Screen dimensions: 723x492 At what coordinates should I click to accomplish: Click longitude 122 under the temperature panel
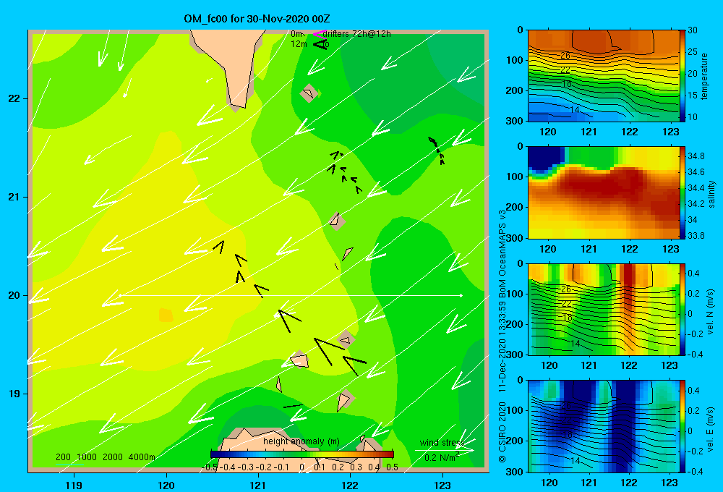pos(630,132)
